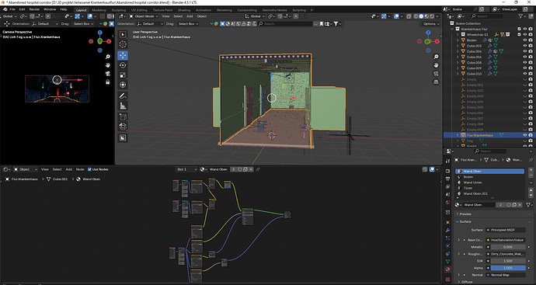Image resolution: width=536 pixels, height=285 pixels.
Task: Open the Node menu in the node editor
Action: [x=80, y=169]
